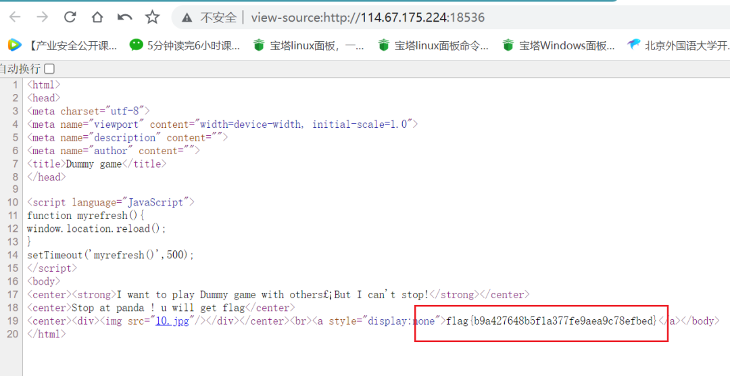Go to the home page icon
730x376 pixels.
(97, 18)
